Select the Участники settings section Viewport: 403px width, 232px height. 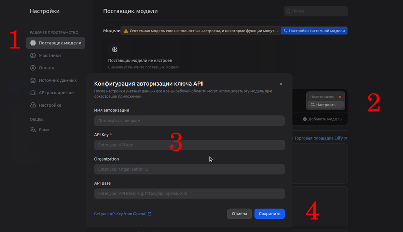point(49,55)
